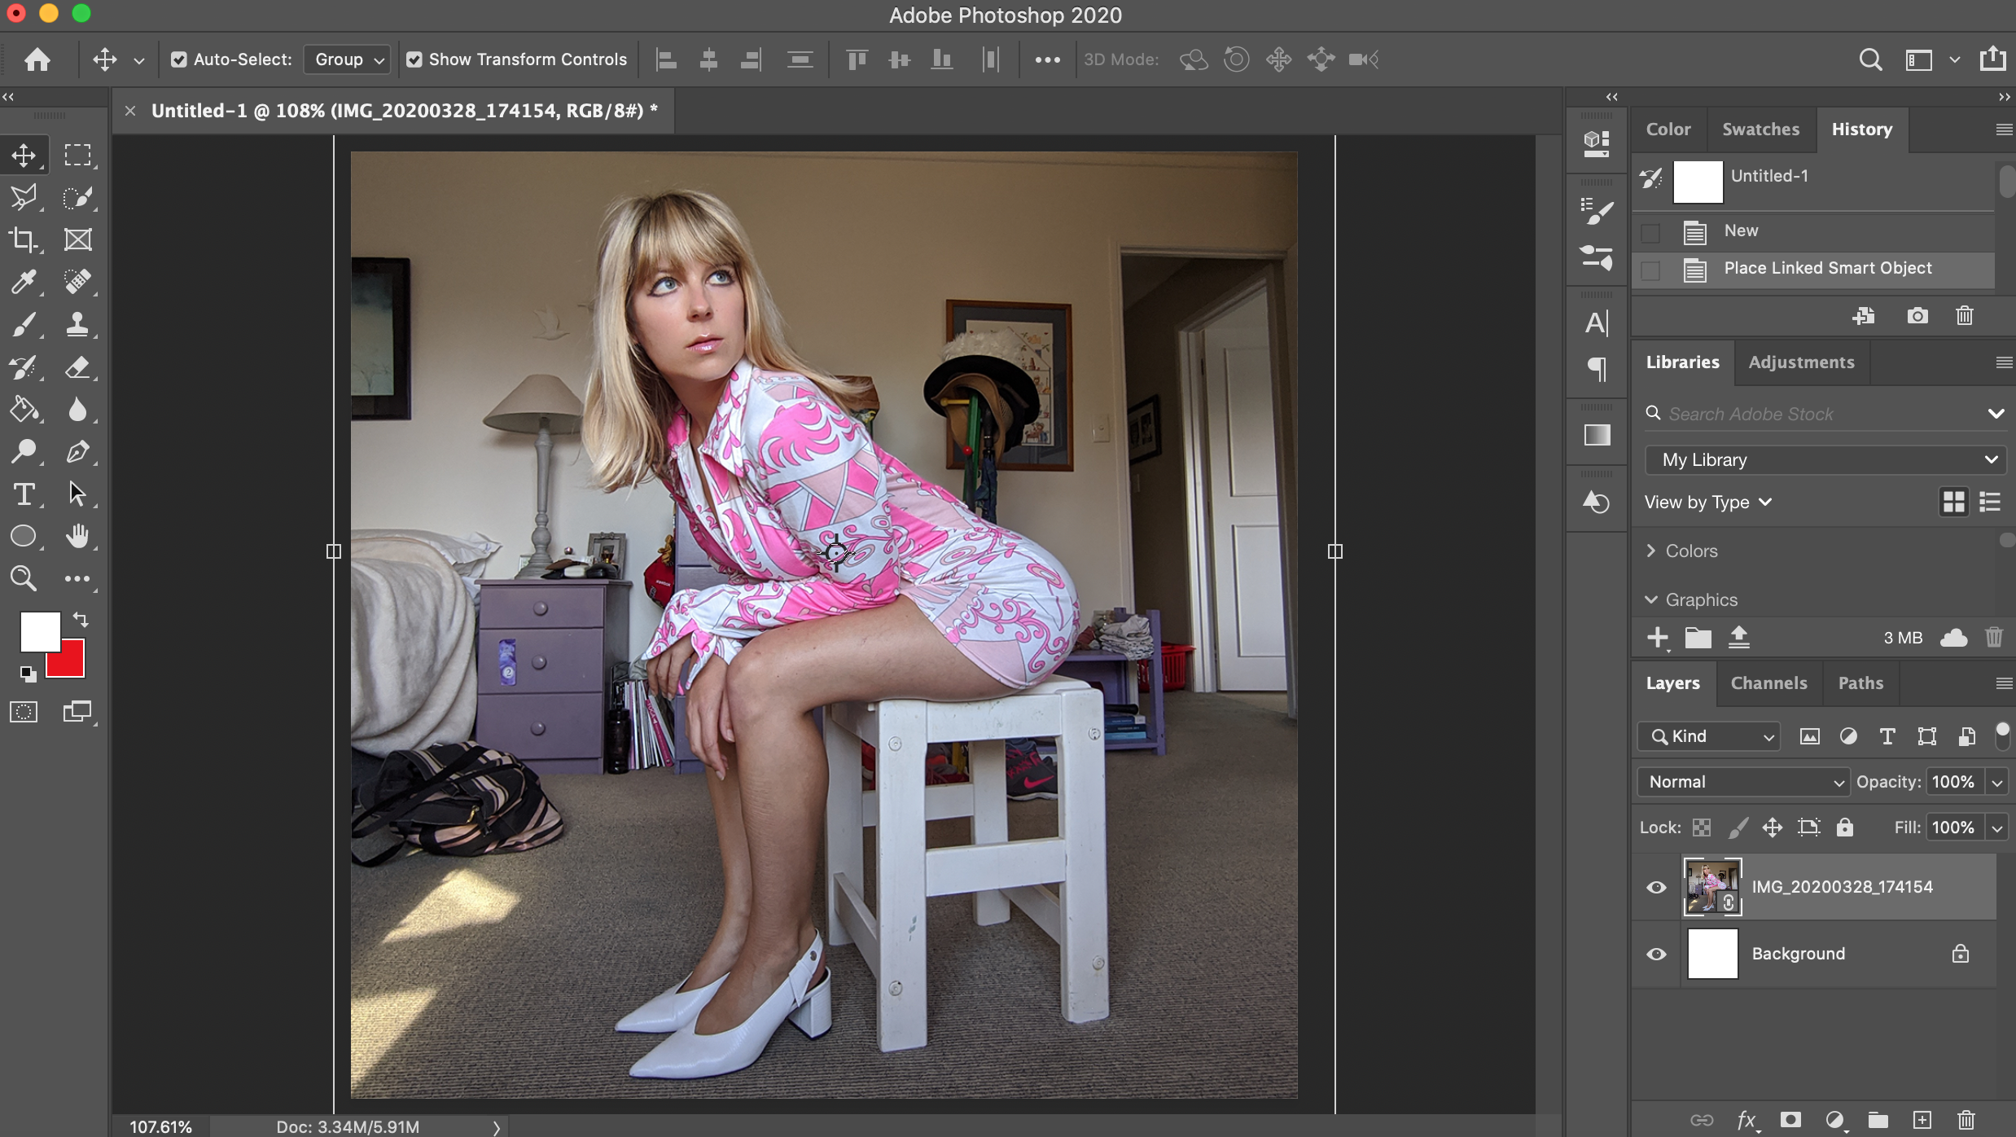Click the Hand tool

tap(77, 536)
